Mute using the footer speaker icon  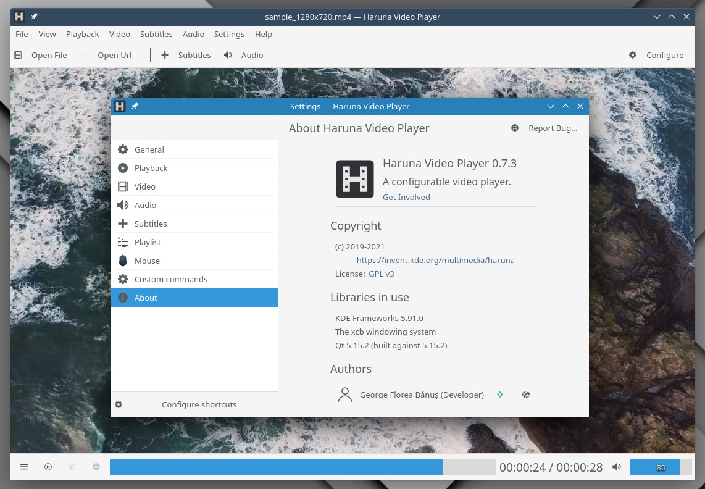click(x=617, y=467)
